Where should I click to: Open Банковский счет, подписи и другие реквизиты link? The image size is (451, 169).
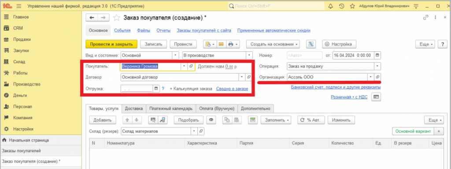pos(336,86)
